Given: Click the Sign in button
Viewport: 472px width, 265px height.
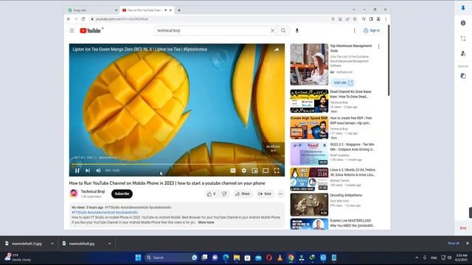Looking at the screenshot, I should (372, 31).
